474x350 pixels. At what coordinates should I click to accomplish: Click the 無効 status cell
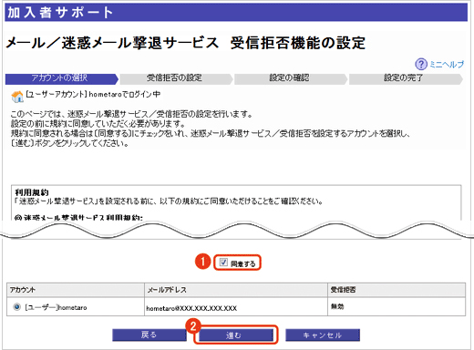pyautogui.click(x=397, y=307)
